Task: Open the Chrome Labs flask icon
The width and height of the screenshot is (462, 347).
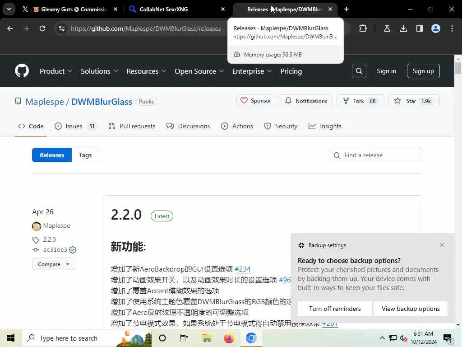Action: coord(387,28)
